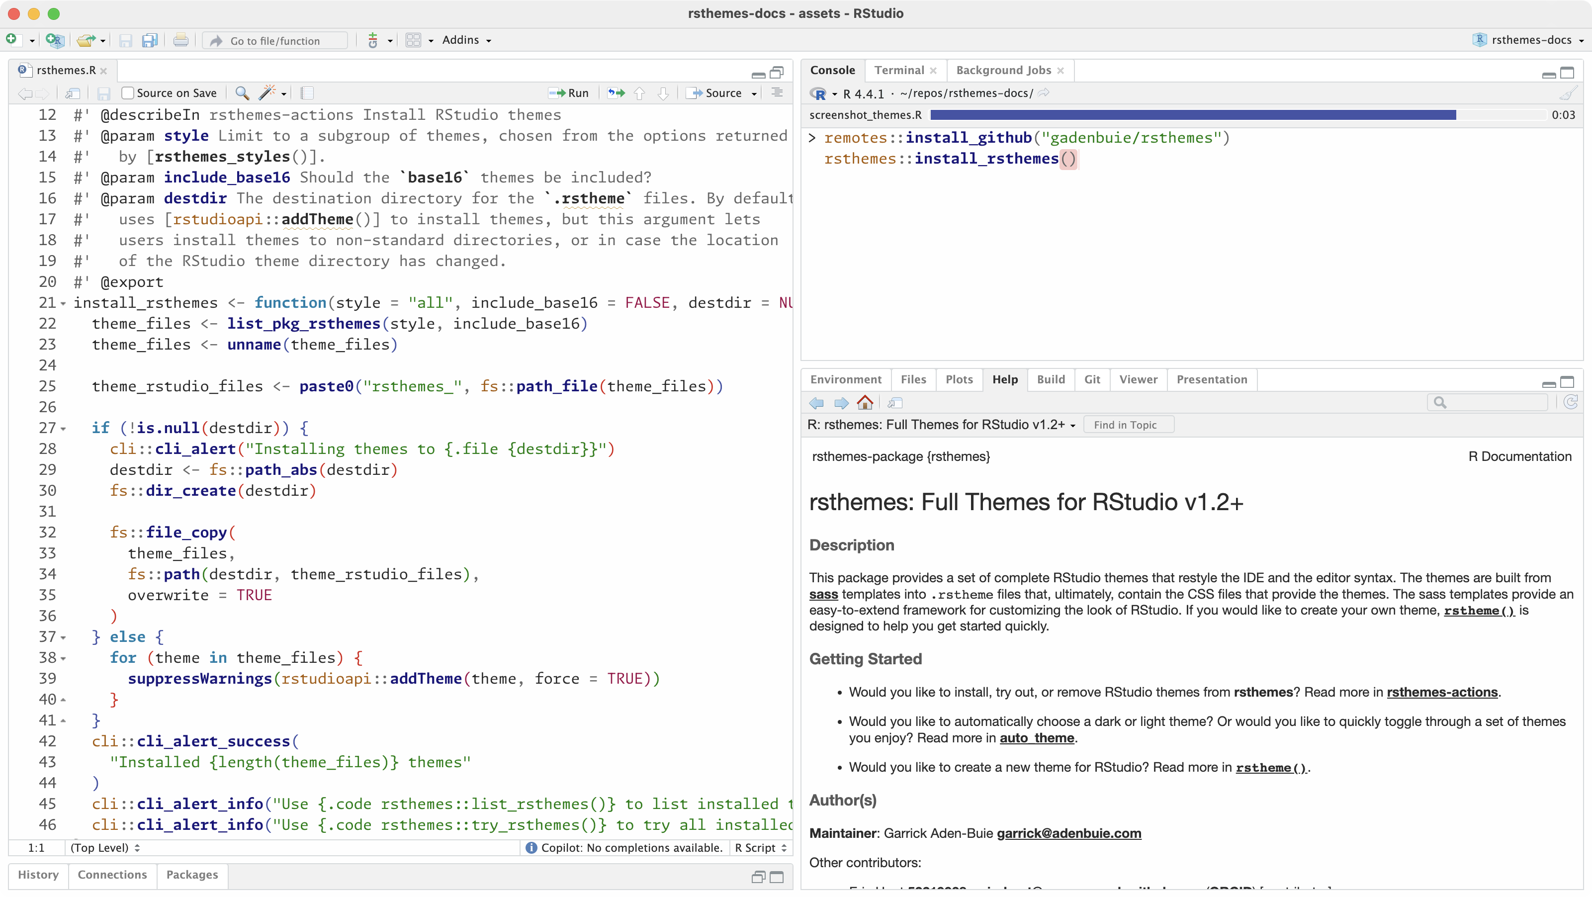Refresh the Help topic
Image resolution: width=1592 pixels, height=897 pixels.
(x=1571, y=403)
